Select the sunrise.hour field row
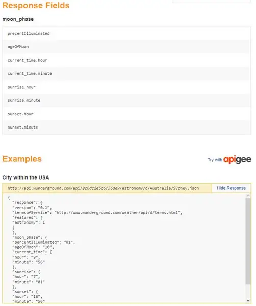 126,87
